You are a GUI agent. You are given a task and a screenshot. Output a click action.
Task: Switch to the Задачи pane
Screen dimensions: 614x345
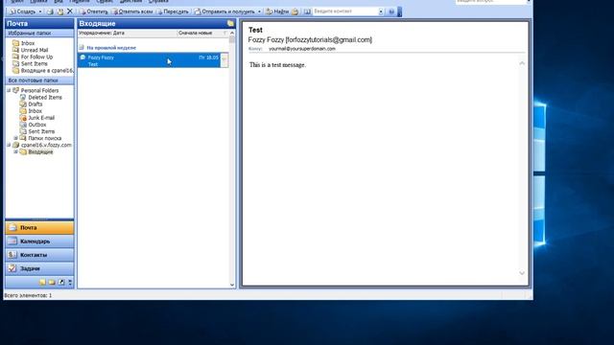click(39, 268)
